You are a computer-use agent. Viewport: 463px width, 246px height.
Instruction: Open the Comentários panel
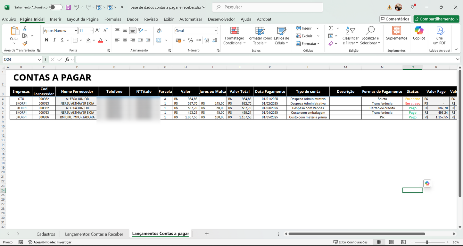[x=395, y=19]
